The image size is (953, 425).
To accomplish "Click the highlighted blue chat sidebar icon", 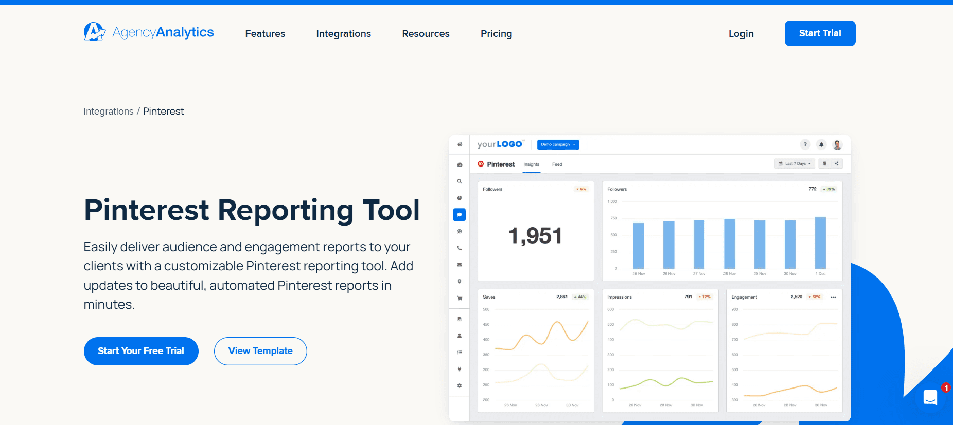I will pos(460,215).
